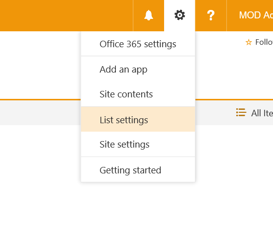273x236 pixels.
Task: Select Office 365 settings
Action: [138, 44]
